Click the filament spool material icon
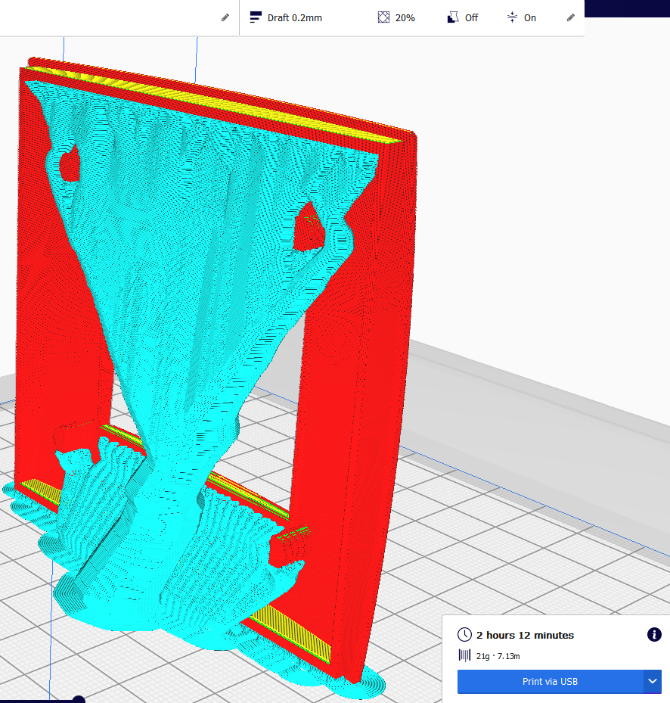670x703 pixels. click(x=465, y=655)
